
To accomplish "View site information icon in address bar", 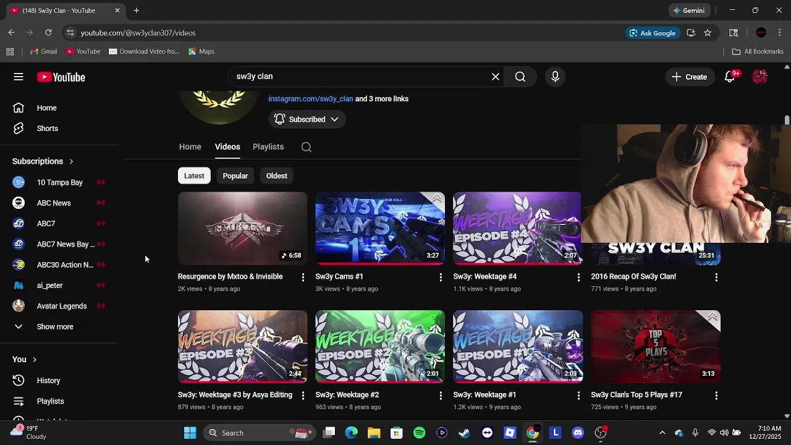I will pyautogui.click(x=70, y=33).
